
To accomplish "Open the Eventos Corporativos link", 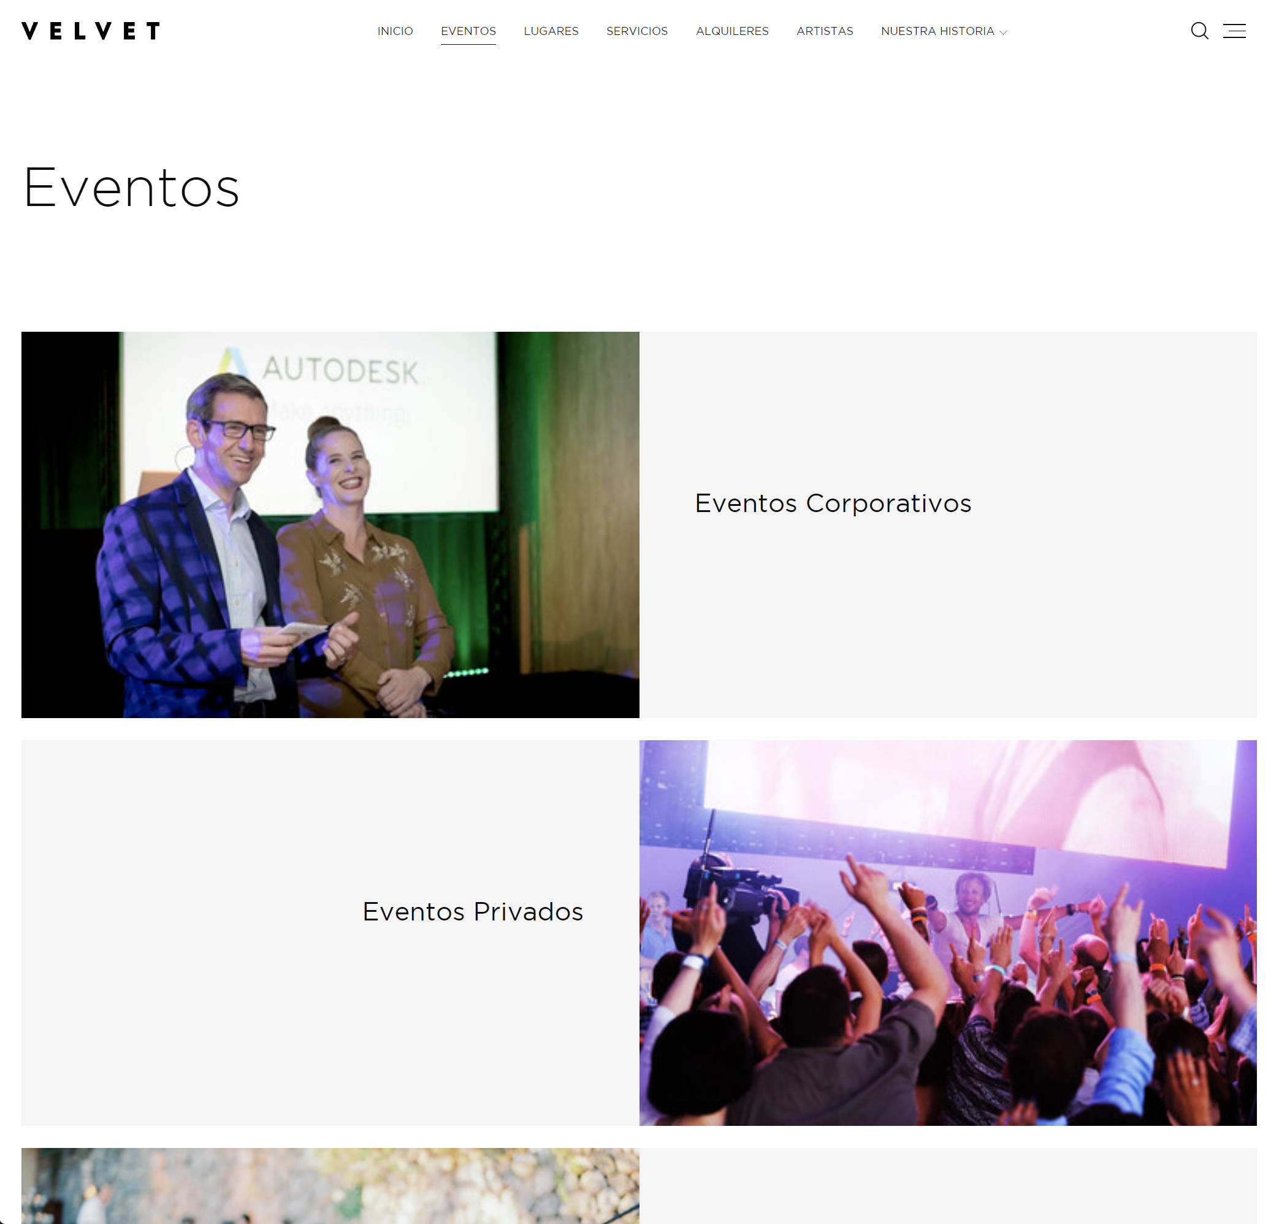I will point(833,503).
